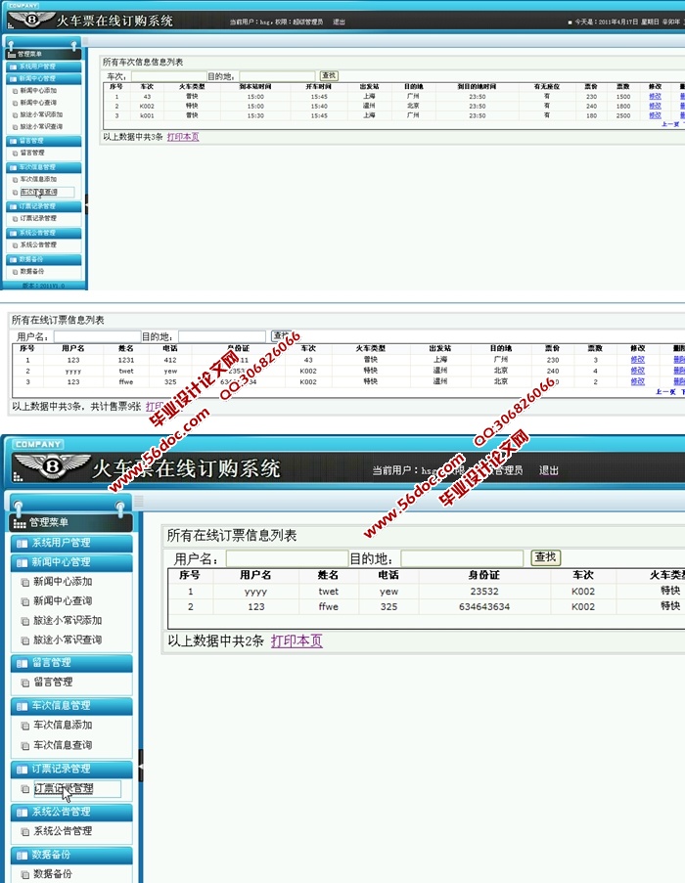
Task: Click cell '23532' in the two-row booking list
Action: [484, 592]
